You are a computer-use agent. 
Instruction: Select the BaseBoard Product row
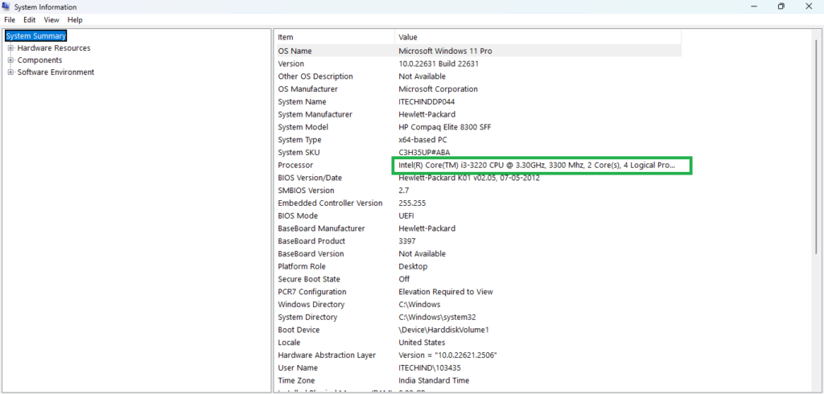tap(479, 241)
